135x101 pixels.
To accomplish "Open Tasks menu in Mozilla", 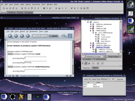I will [x=41, y=32].
